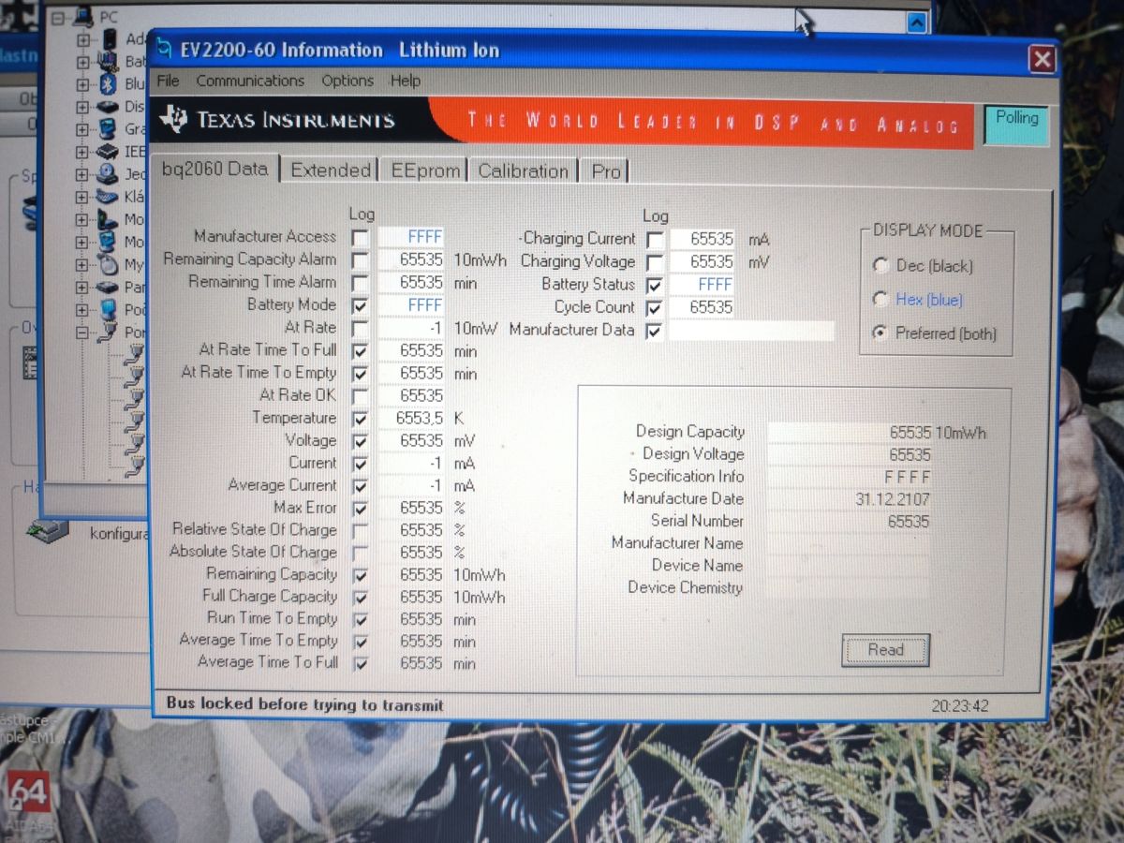Select the bq2060 Data tab
This screenshot has height=843, width=1124.
(x=214, y=169)
